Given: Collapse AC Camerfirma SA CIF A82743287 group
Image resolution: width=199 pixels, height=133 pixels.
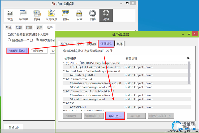Looking at the screenshot, I should [64, 91].
